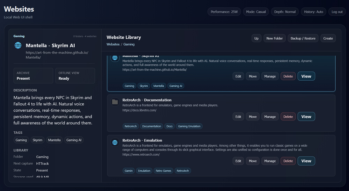Screen dimensions: 349x191
Task: Select the RetroArch tag on Documentation card
Action: pos(131,126)
